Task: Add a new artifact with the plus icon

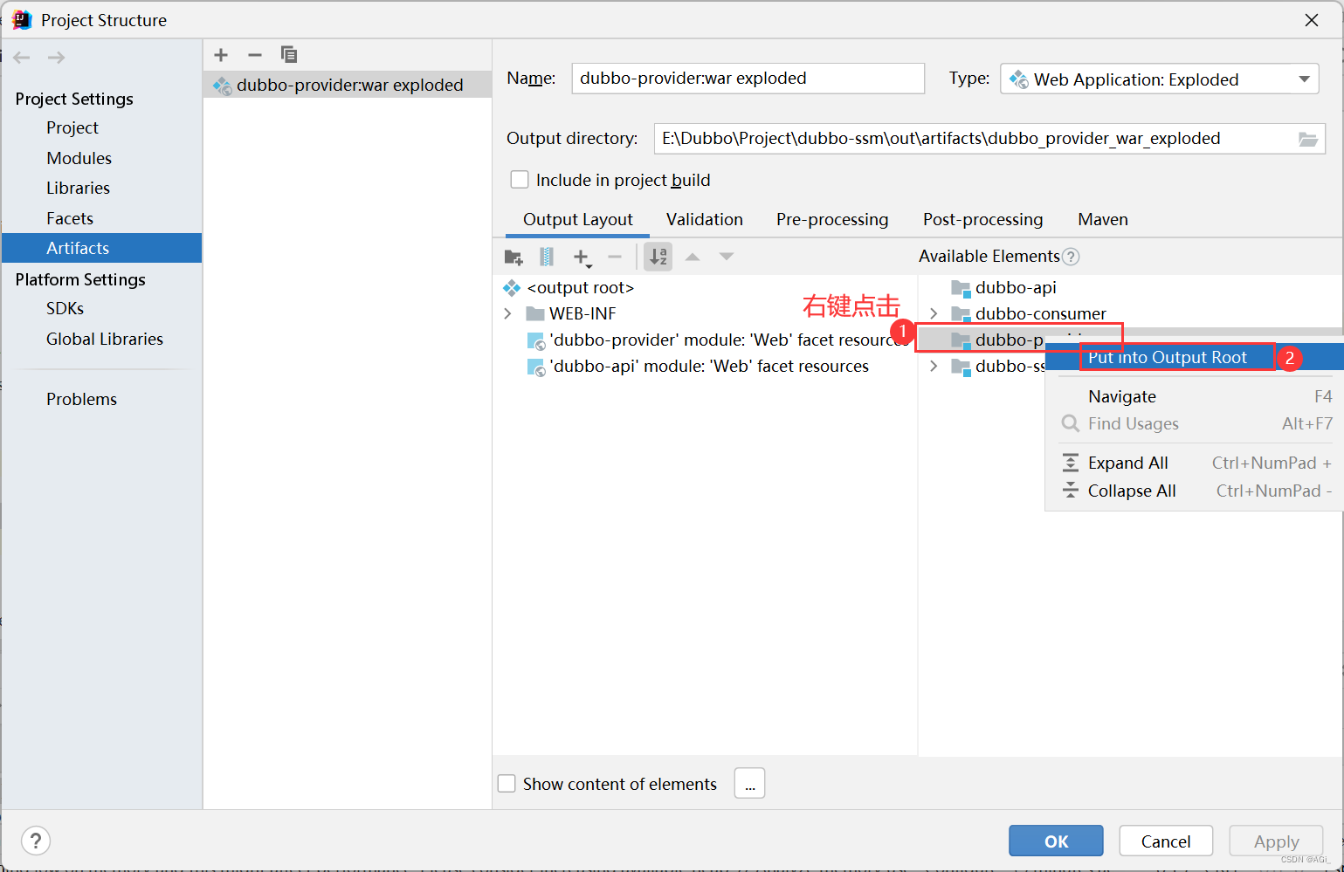Action: point(221,54)
